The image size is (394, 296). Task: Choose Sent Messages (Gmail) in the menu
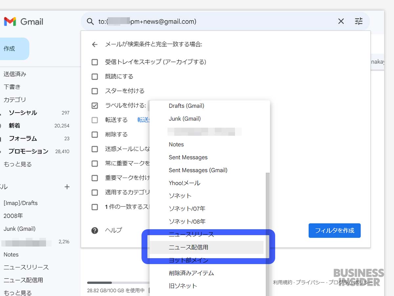click(198, 170)
